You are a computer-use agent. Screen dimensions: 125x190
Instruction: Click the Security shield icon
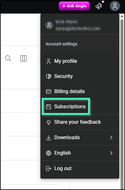[49, 76]
